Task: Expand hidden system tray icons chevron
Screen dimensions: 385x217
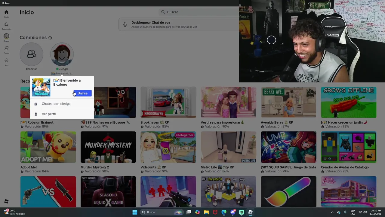Action: tap(332, 212)
